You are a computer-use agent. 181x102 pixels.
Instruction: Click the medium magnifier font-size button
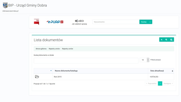pyautogui.click(x=166, y=40)
